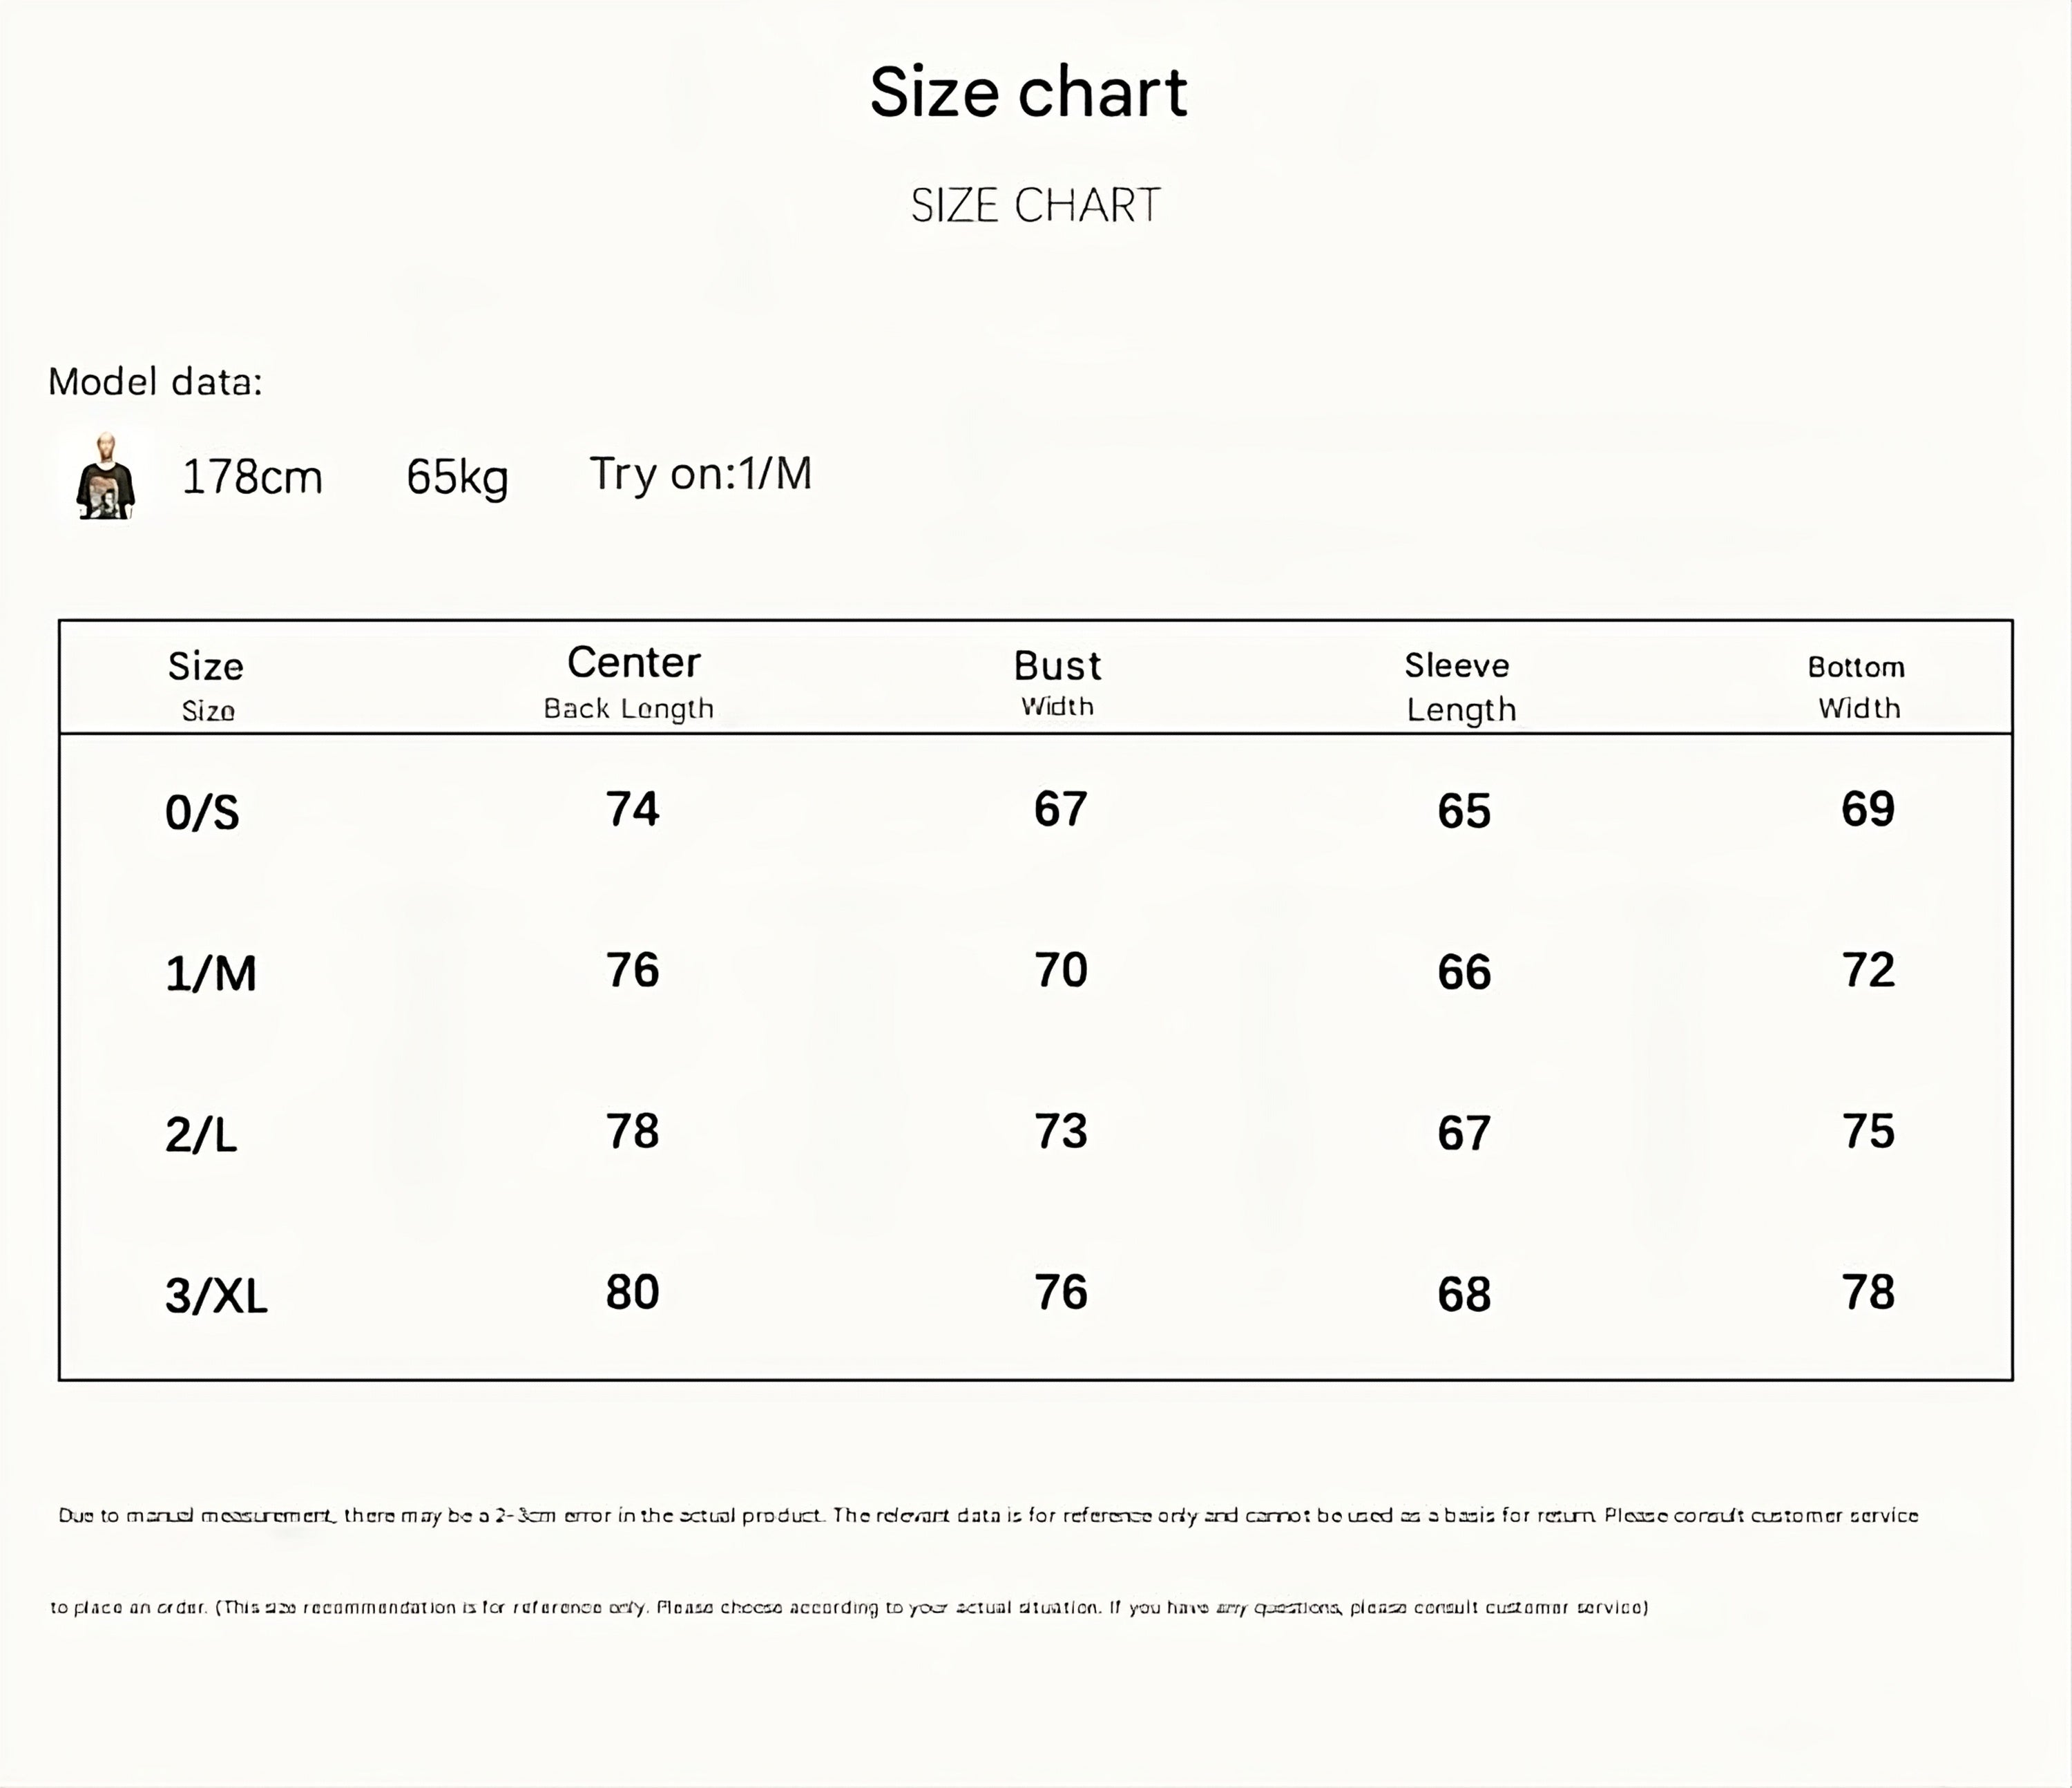2072x1788 pixels.
Task: Click the "Center Back Length" column header
Action: click(x=630, y=683)
